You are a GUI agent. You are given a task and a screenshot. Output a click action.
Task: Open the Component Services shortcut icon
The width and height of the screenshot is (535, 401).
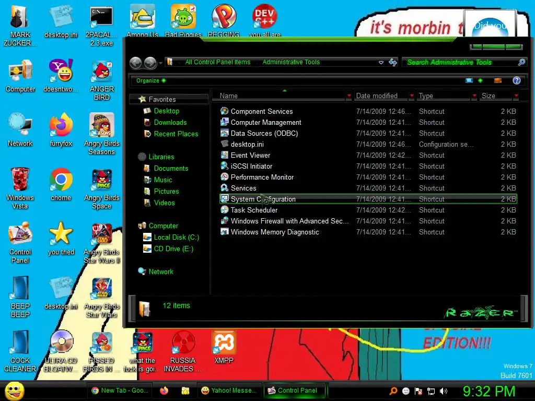[224, 111]
